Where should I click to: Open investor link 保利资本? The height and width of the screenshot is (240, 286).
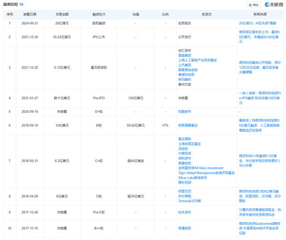[x=185, y=159]
